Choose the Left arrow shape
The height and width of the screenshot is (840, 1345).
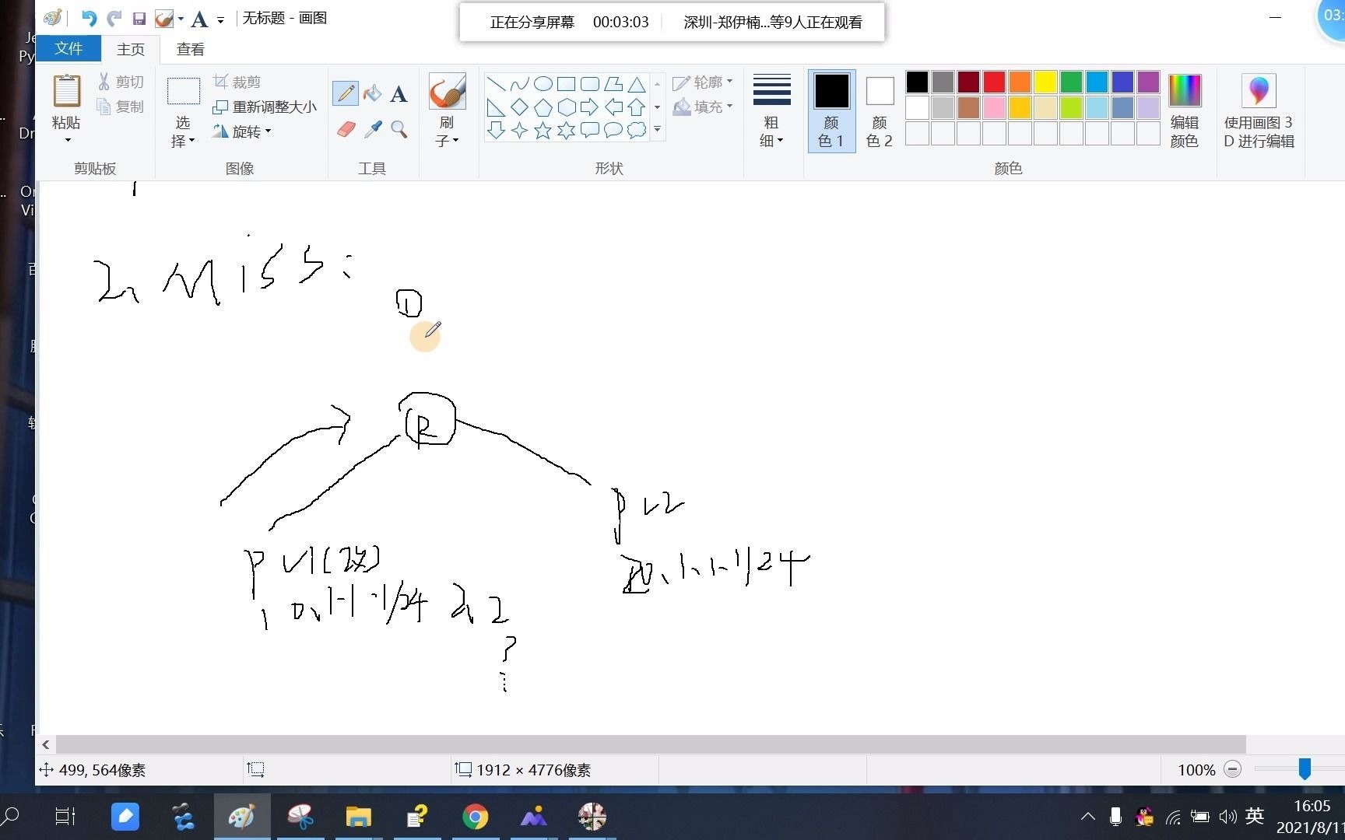pyautogui.click(x=613, y=107)
